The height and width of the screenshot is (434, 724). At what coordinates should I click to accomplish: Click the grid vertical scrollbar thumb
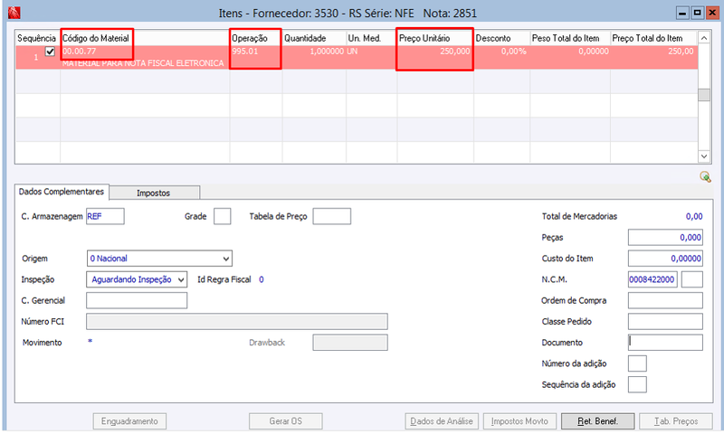click(704, 95)
